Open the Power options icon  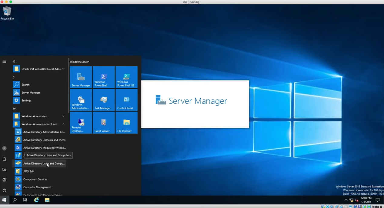click(x=4, y=190)
